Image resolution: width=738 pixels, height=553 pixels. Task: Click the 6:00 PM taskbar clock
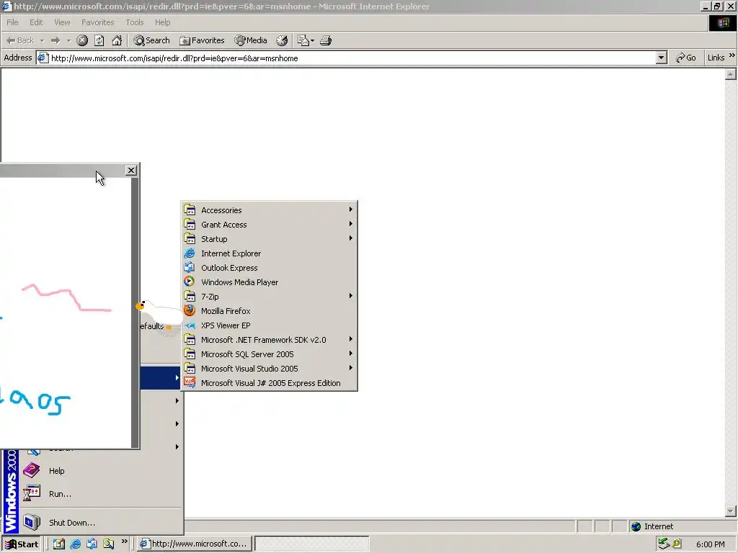pyautogui.click(x=710, y=544)
